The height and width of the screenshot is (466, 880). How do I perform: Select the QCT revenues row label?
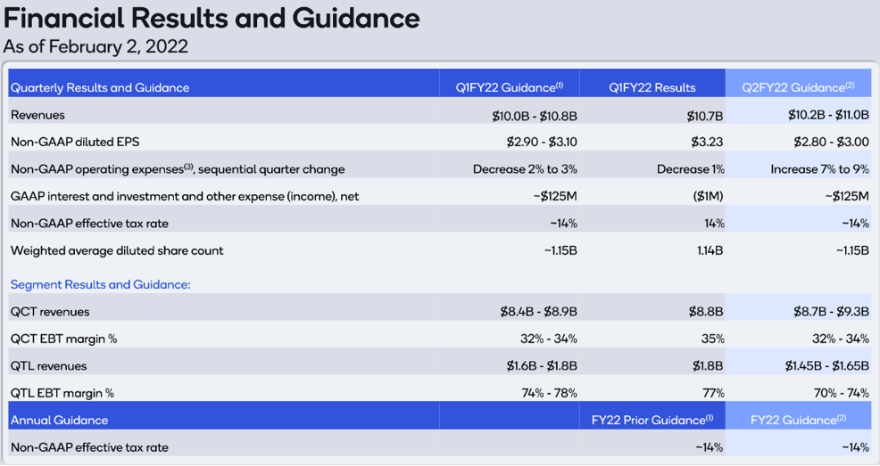click(x=50, y=312)
